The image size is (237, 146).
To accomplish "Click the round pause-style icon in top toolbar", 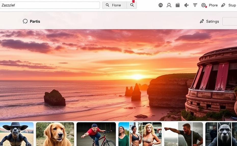I will [x=161, y=5].
